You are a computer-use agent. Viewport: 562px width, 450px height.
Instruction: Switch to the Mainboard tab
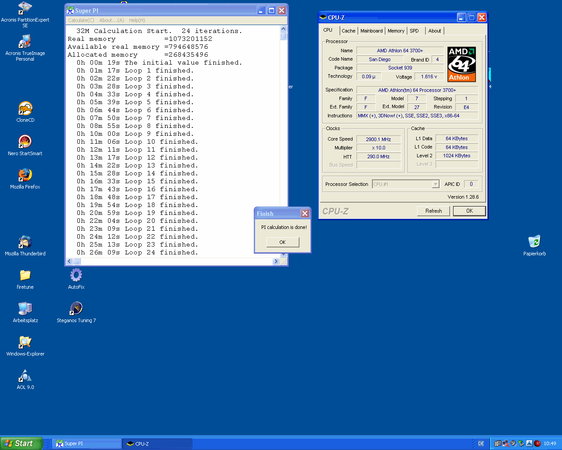click(371, 31)
